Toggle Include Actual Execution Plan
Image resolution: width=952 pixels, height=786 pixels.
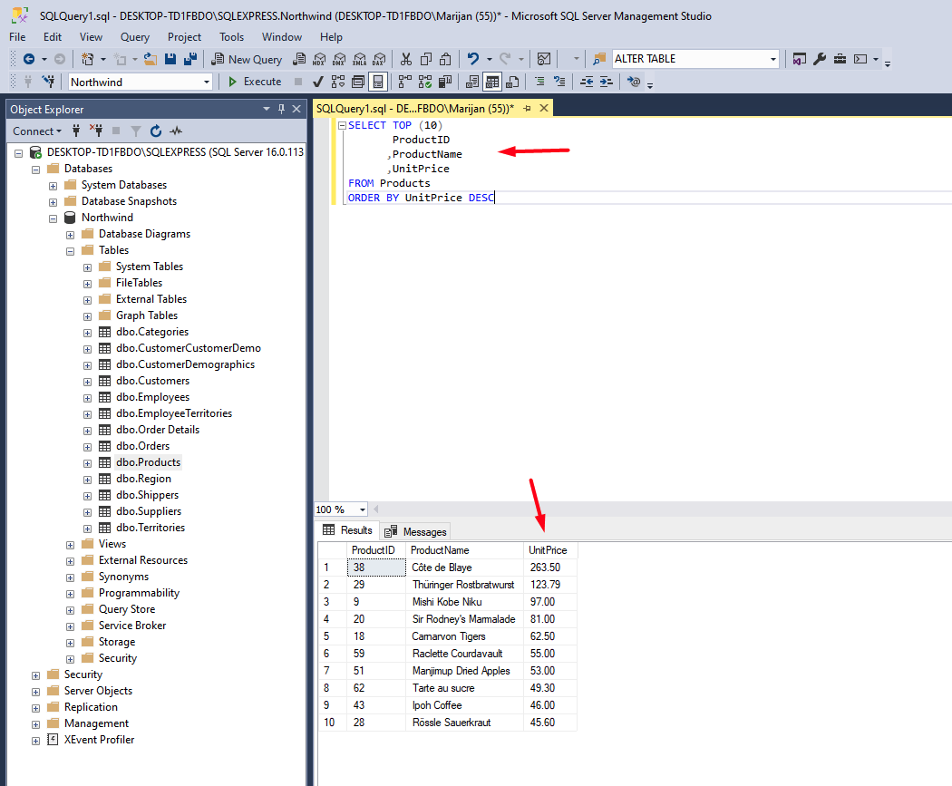pyautogui.click(x=405, y=82)
